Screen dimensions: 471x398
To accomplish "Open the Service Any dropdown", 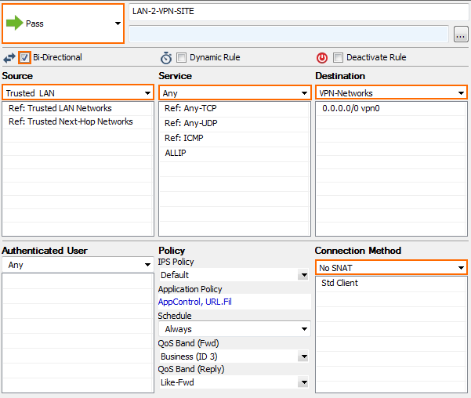I will click(x=234, y=92).
